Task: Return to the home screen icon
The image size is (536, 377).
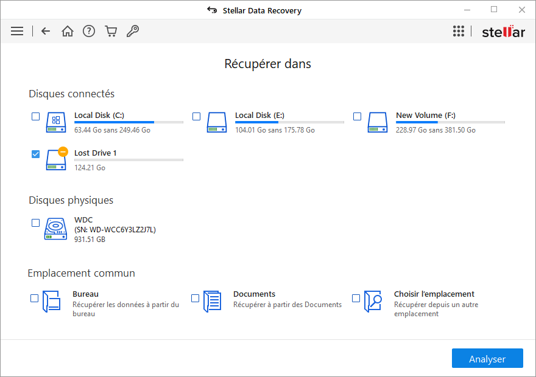Action: [68, 32]
